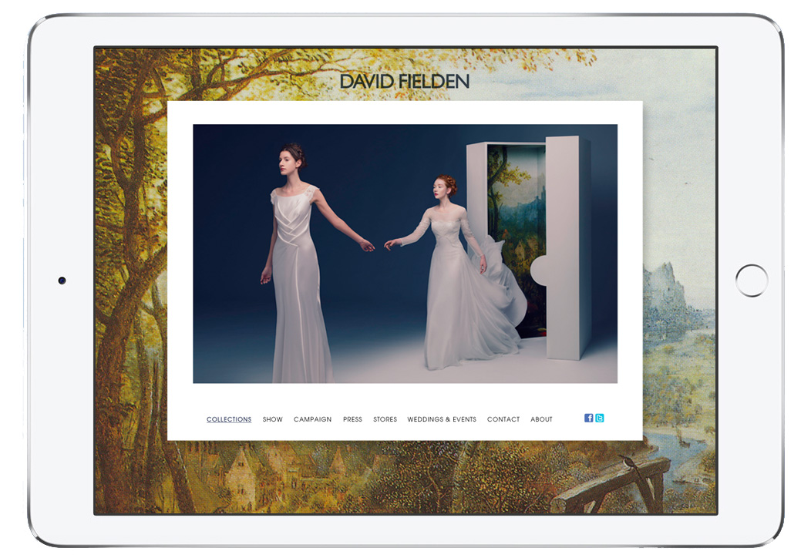Open the About page
Screen dimensions: 811x558
pos(541,419)
